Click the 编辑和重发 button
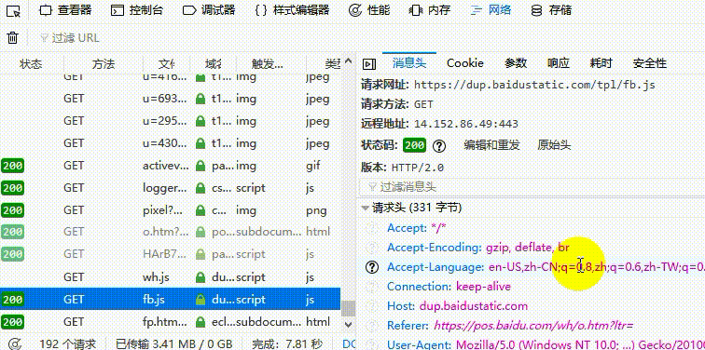Screen dimensions: 705x350 [x=491, y=145]
